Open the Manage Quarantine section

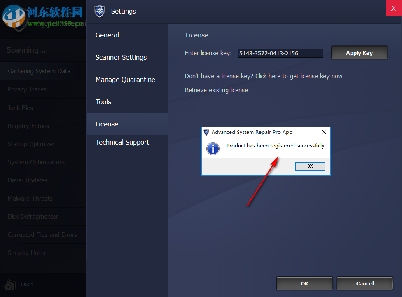(125, 80)
